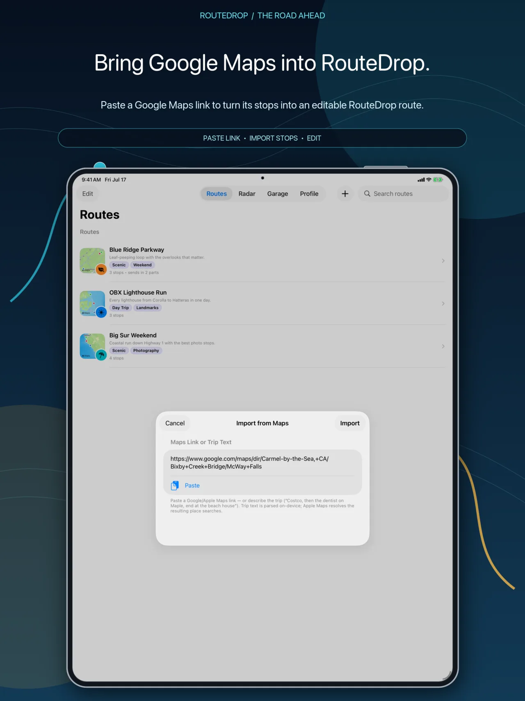Click the 'Every lighthouse from Corolla' description
Image resolution: width=525 pixels, height=701 pixels.
pyautogui.click(x=160, y=300)
